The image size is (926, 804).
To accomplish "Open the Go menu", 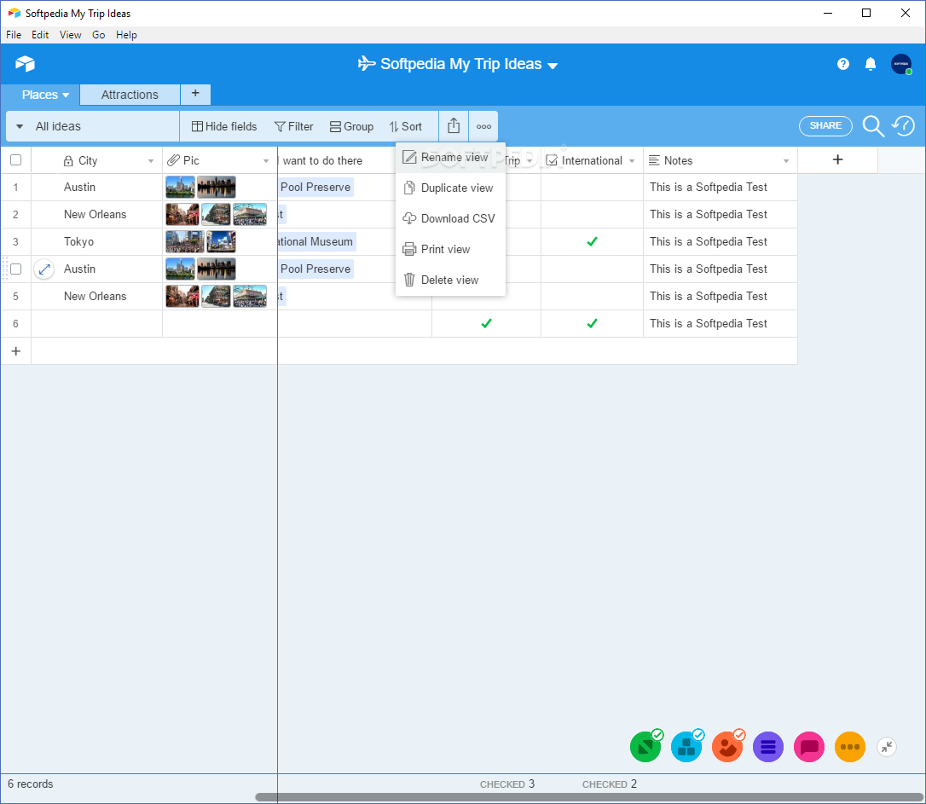I will pos(99,35).
